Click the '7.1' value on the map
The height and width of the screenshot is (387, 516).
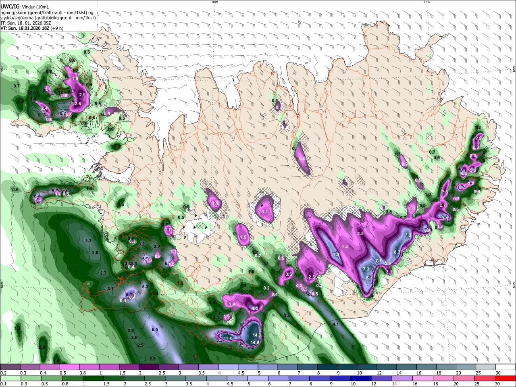point(378,261)
